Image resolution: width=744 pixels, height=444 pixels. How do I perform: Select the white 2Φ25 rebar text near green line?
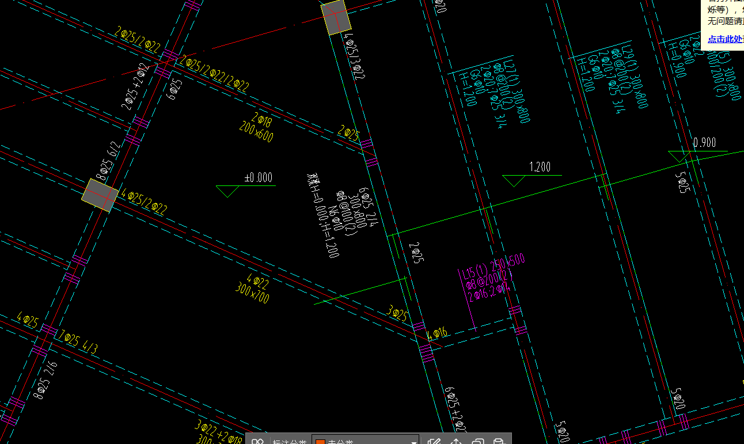click(x=416, y=253)
